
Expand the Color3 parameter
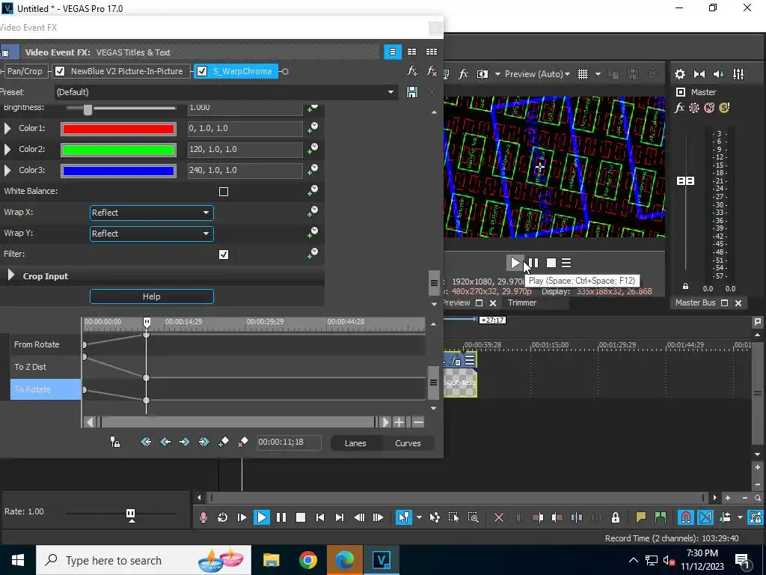click(7, 170)
